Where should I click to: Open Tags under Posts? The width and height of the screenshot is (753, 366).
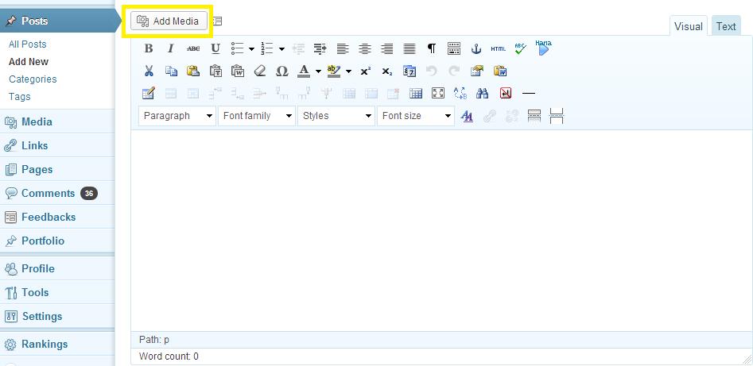coord(19,96)
